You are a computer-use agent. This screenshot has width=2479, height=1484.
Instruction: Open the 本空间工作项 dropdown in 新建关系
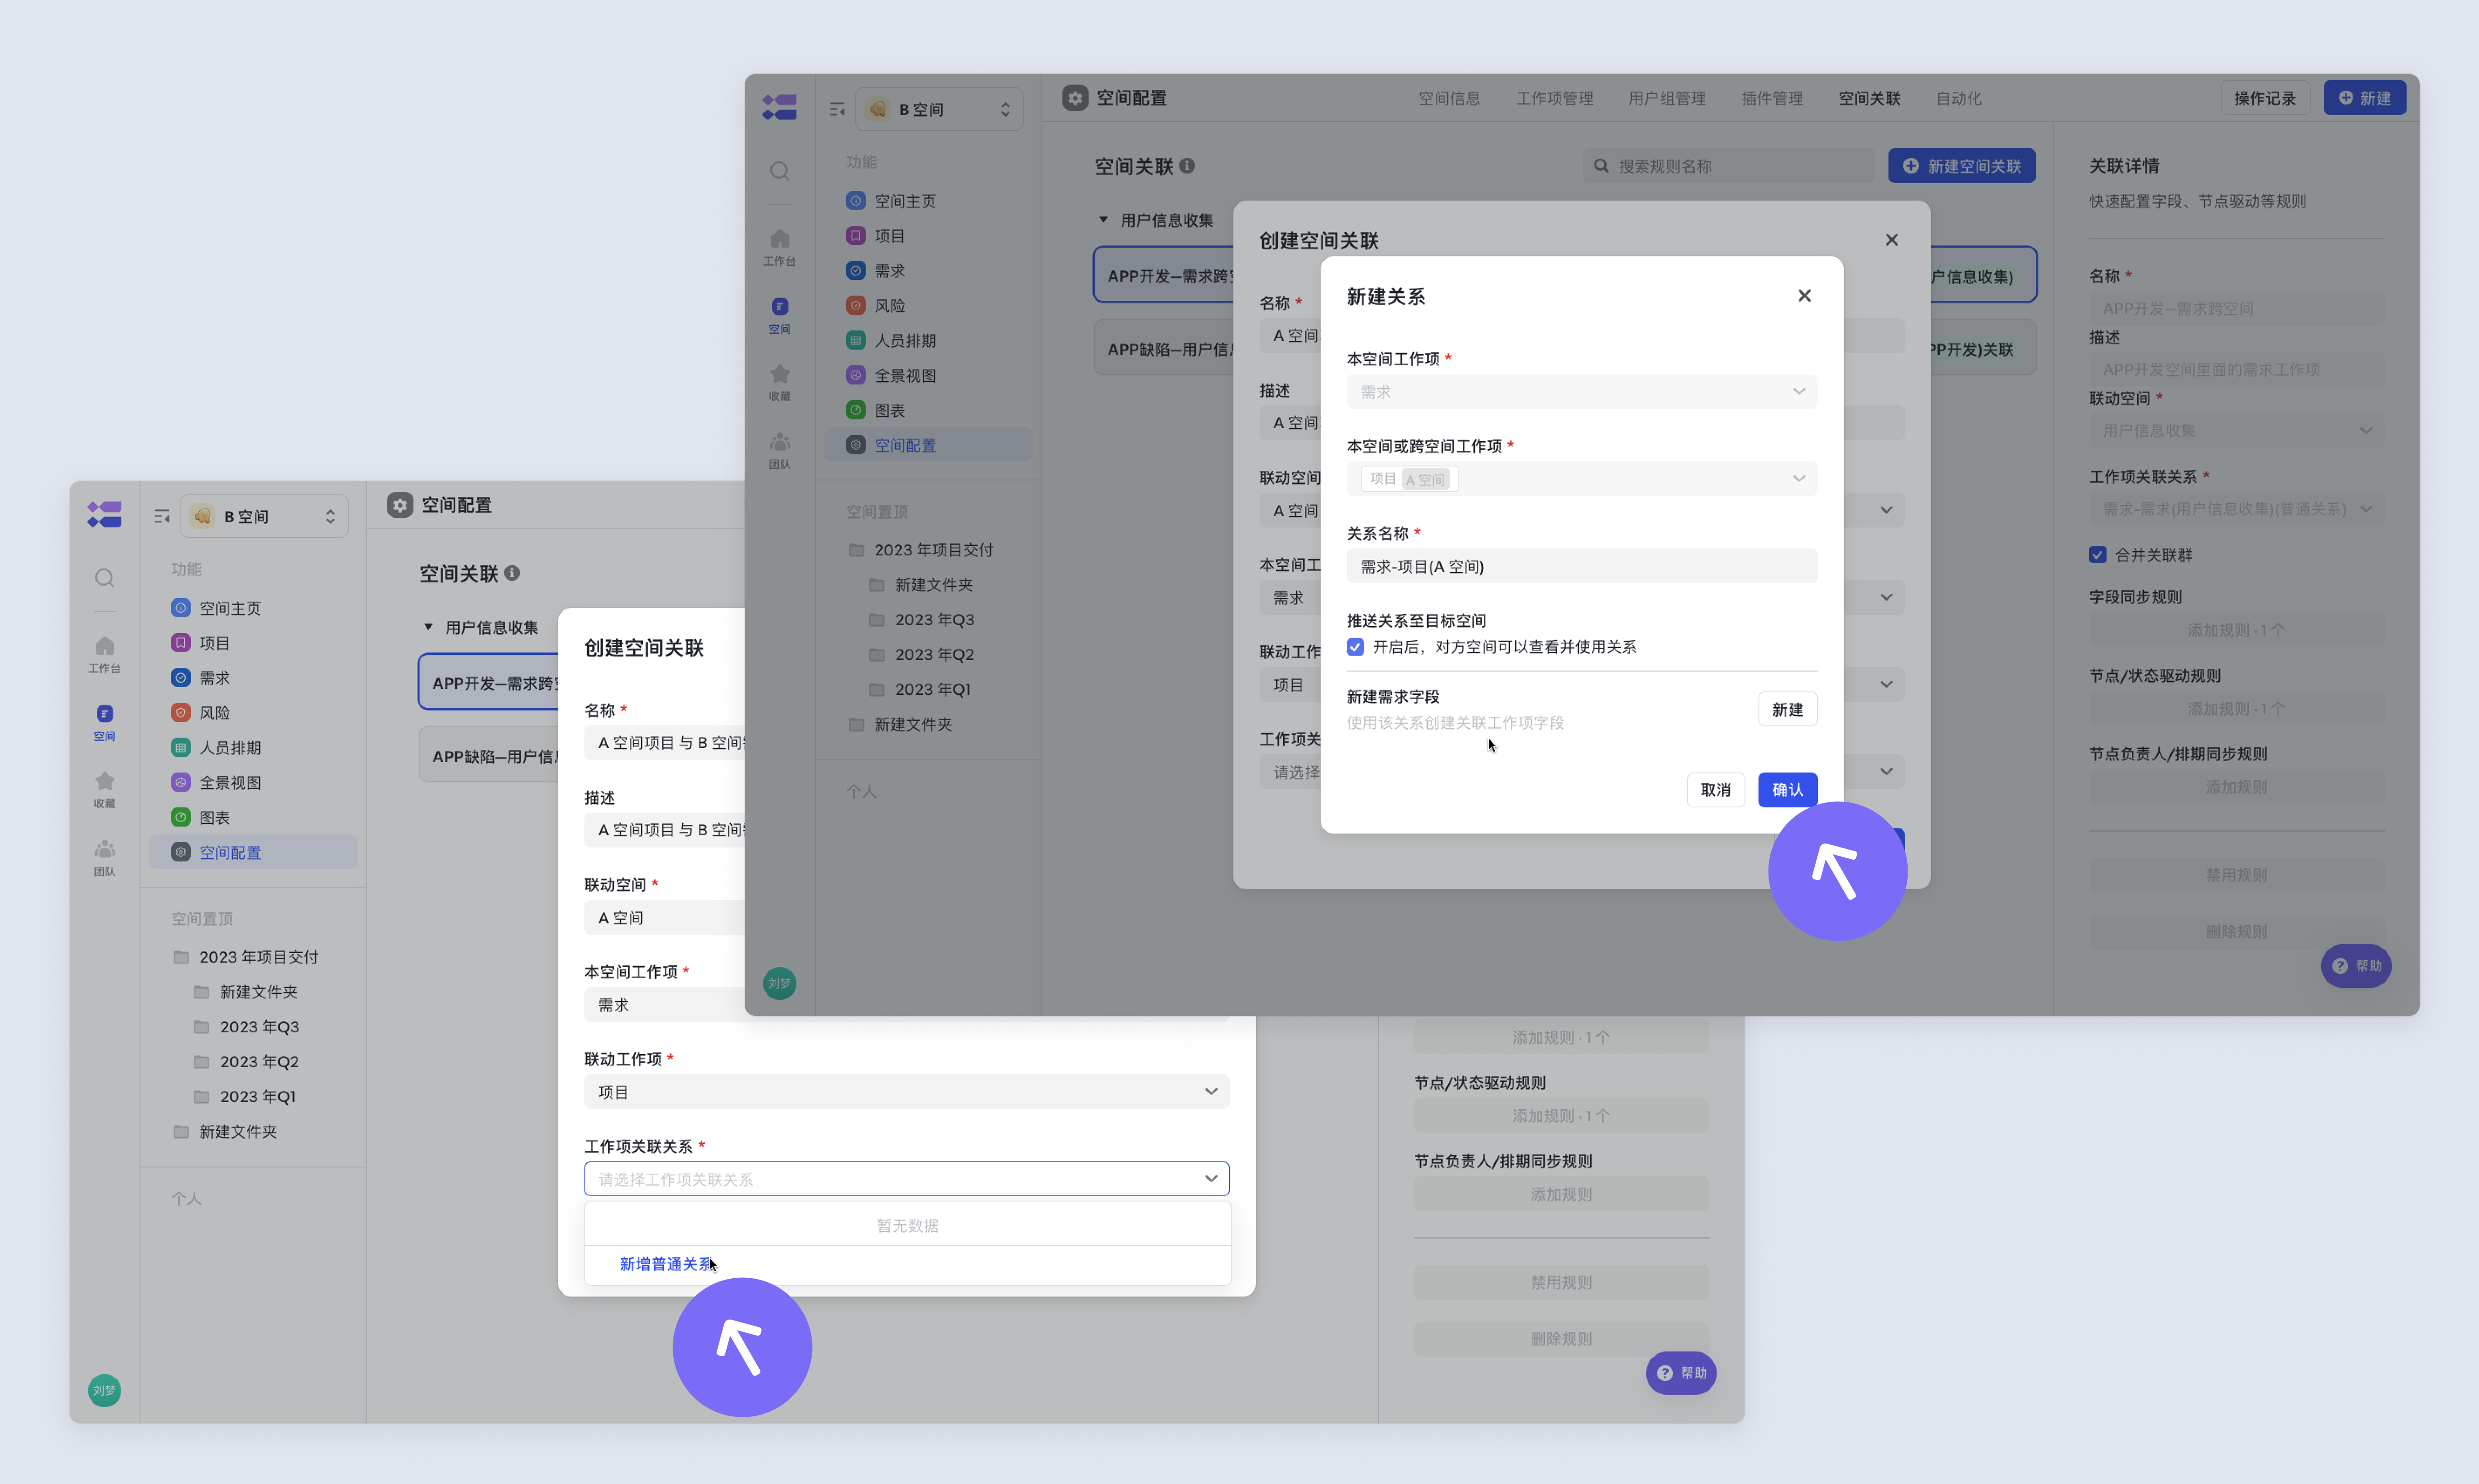tap(1581, 392)
